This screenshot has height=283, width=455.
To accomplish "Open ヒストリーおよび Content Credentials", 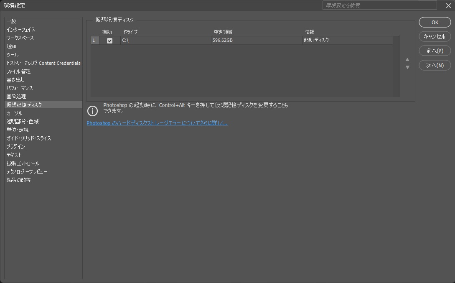I will pyautogui.click(x=43, y=63).
